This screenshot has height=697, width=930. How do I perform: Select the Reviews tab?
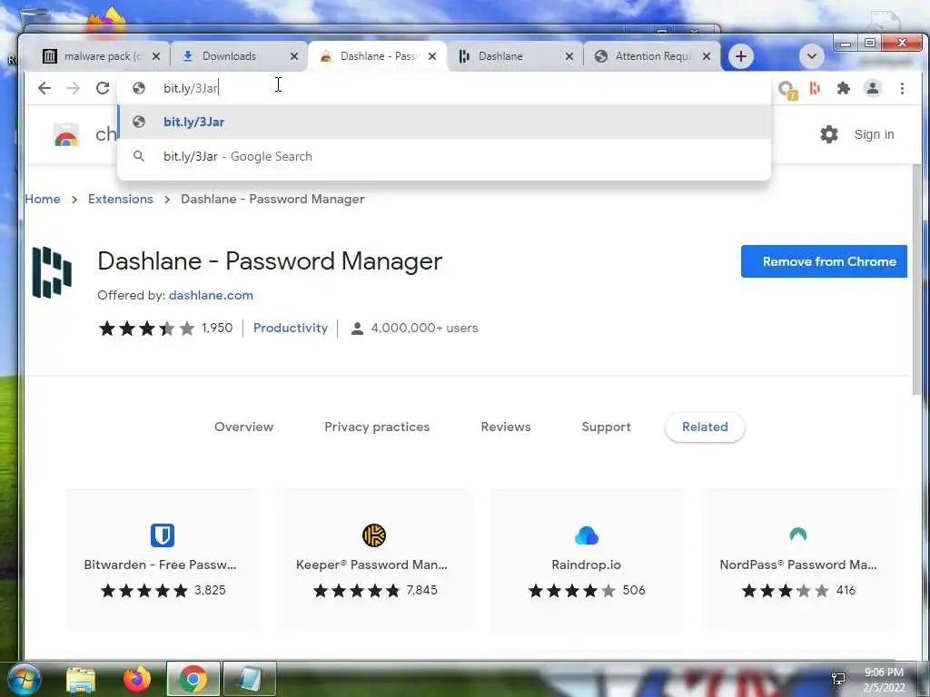click(x=505, y=427)
